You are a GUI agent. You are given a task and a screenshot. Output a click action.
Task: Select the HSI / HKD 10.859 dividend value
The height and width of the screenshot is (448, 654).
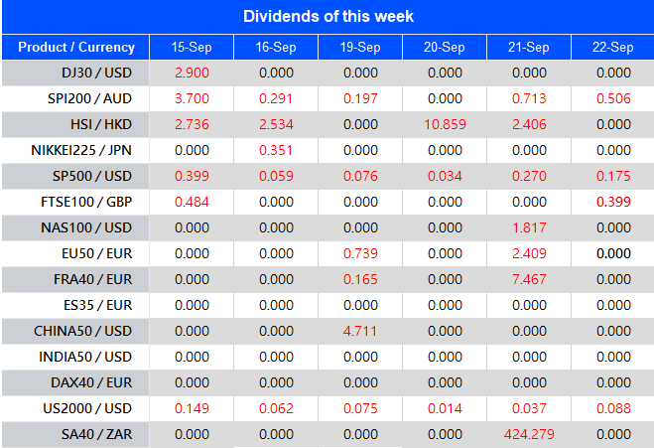(445, 125)
